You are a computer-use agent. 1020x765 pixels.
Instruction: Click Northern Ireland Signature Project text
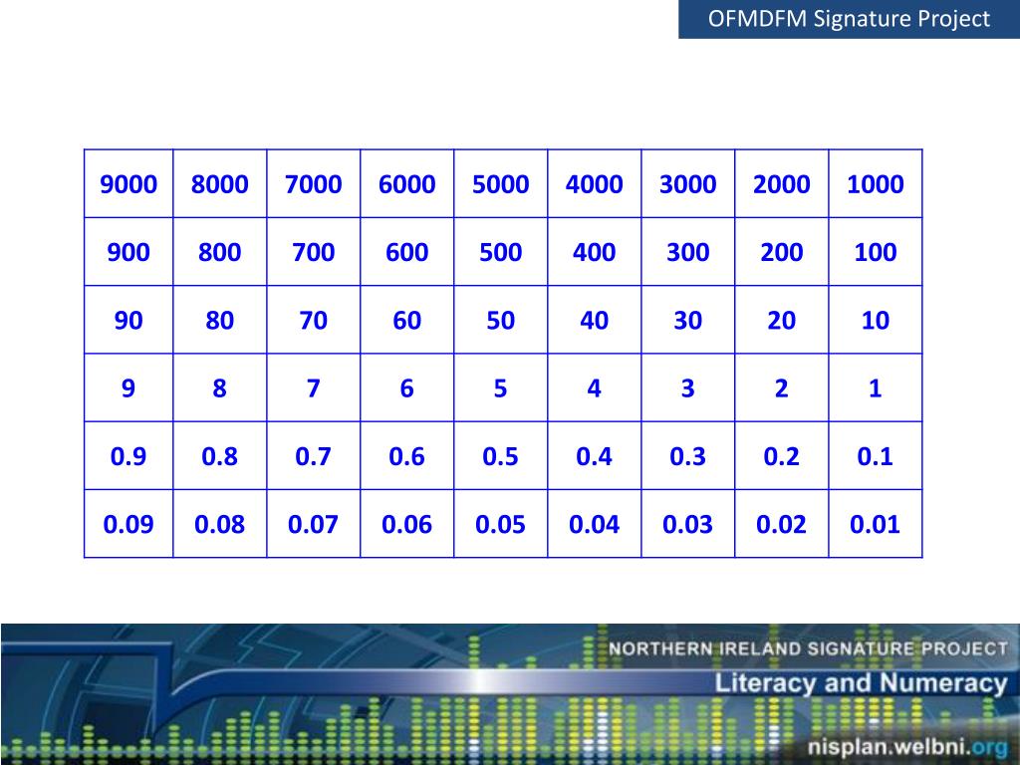point(808,648)
